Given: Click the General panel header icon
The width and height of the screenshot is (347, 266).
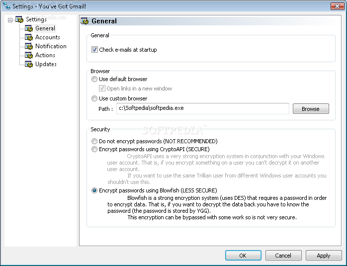Looking at the screenshot, I should tap(85, 21).
